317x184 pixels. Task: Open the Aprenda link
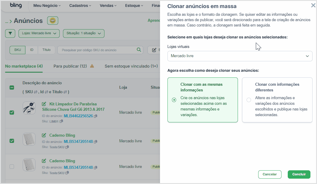tap(154, 20)
